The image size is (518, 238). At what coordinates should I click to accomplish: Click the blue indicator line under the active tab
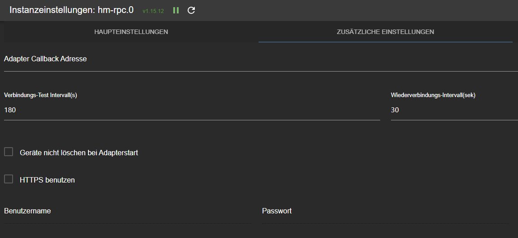(x=385, y=42)
